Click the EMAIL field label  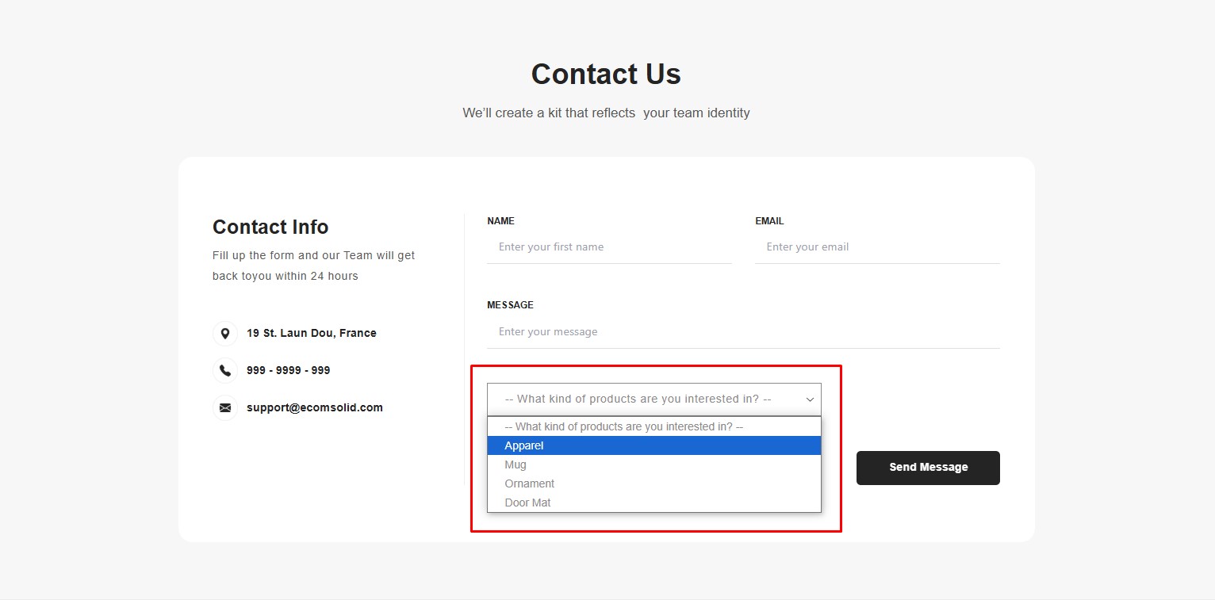coord(769,221)
